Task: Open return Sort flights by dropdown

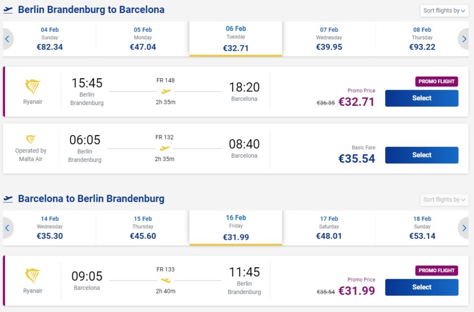Action: 444,200
